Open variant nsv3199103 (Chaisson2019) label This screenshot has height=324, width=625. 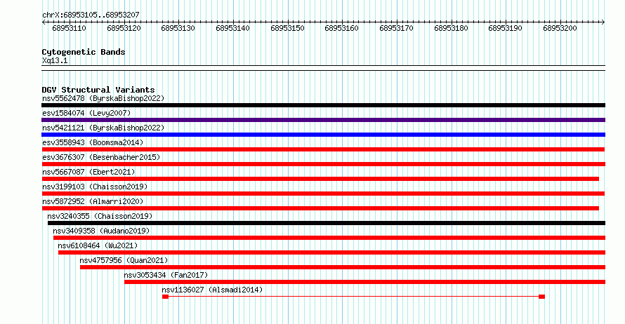pos(95,187)
